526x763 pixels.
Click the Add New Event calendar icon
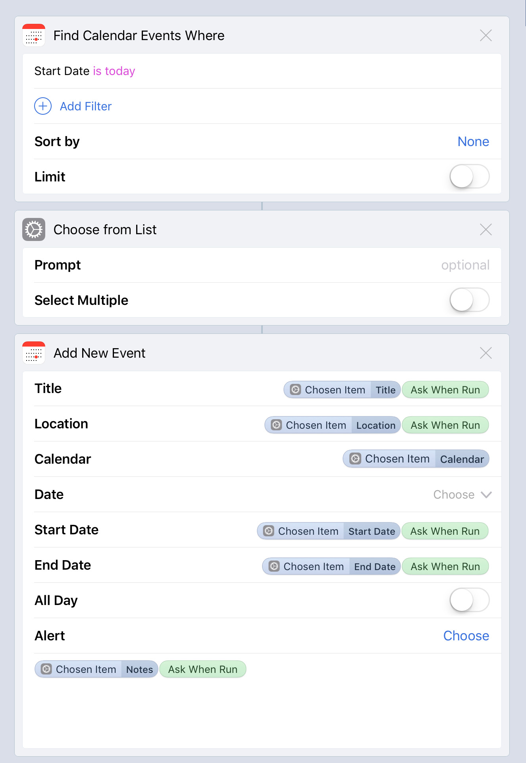pos(34,353)
